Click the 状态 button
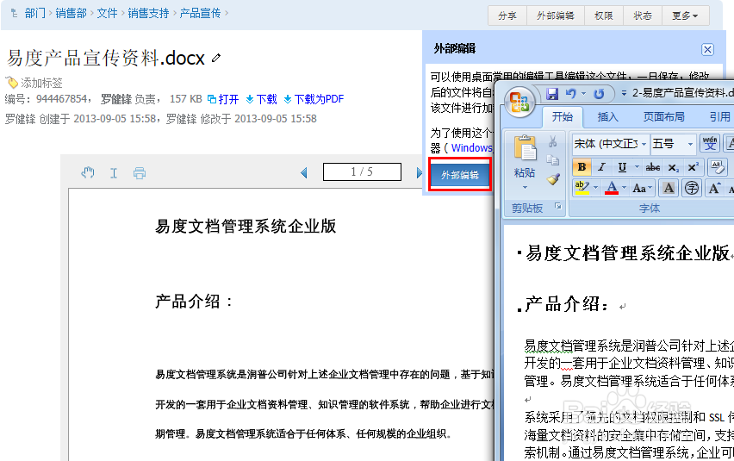The image size is (734, 461). point(643,16)
